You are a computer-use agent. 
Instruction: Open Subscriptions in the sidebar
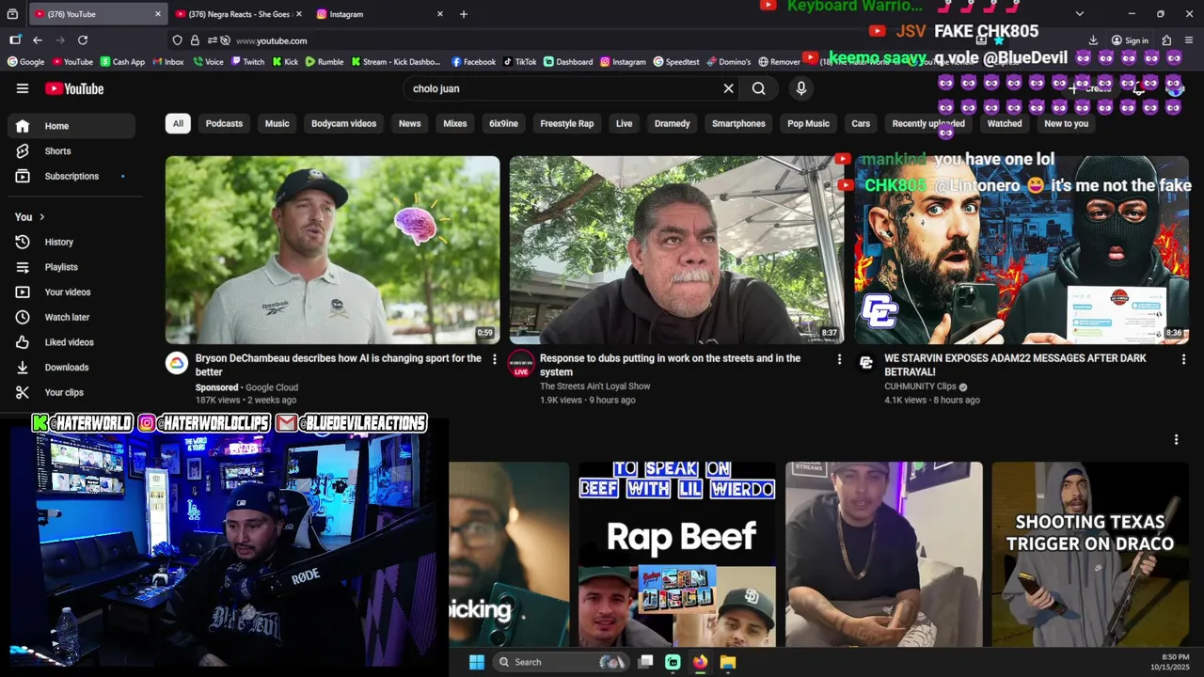coord(71,176)
